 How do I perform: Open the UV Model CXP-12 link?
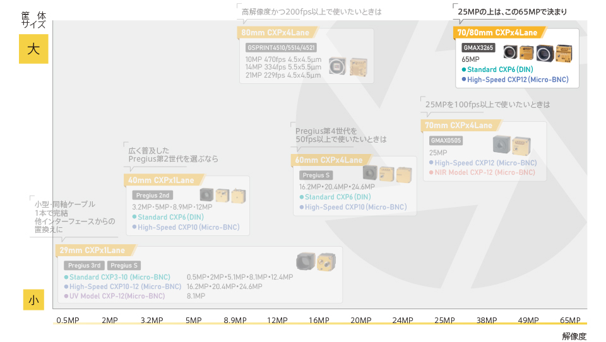point(117,296)
